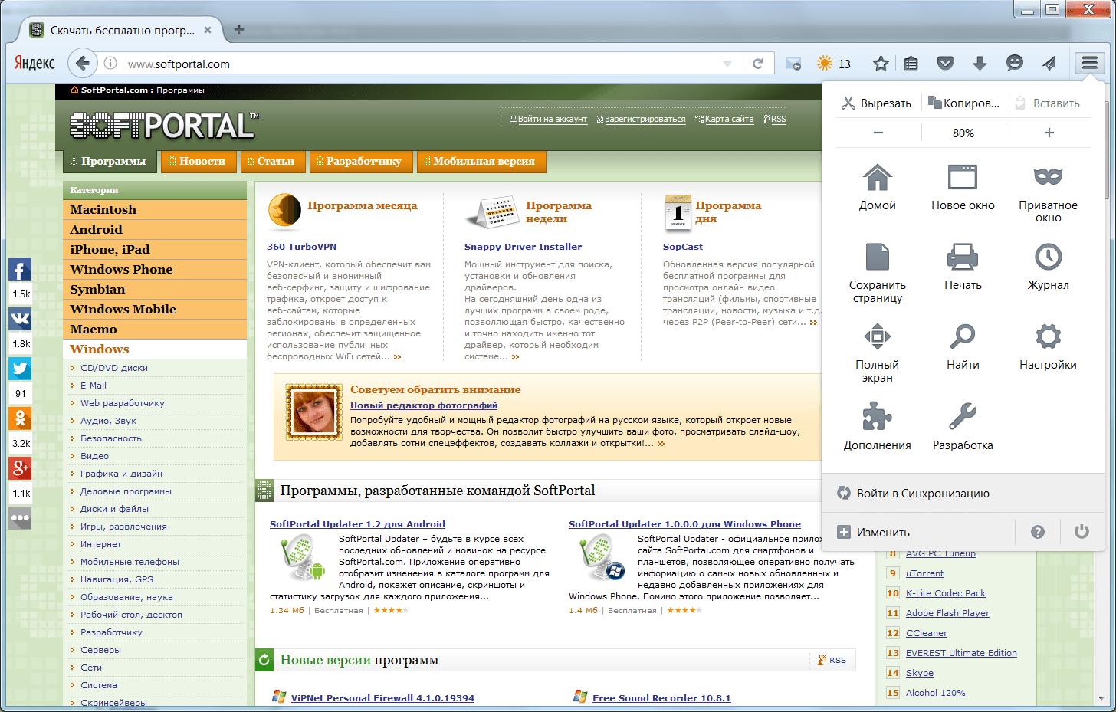Viewport: 1116px width, 712px height.
Task: Open the Разработчику site tab
Action: pos(361,162)
